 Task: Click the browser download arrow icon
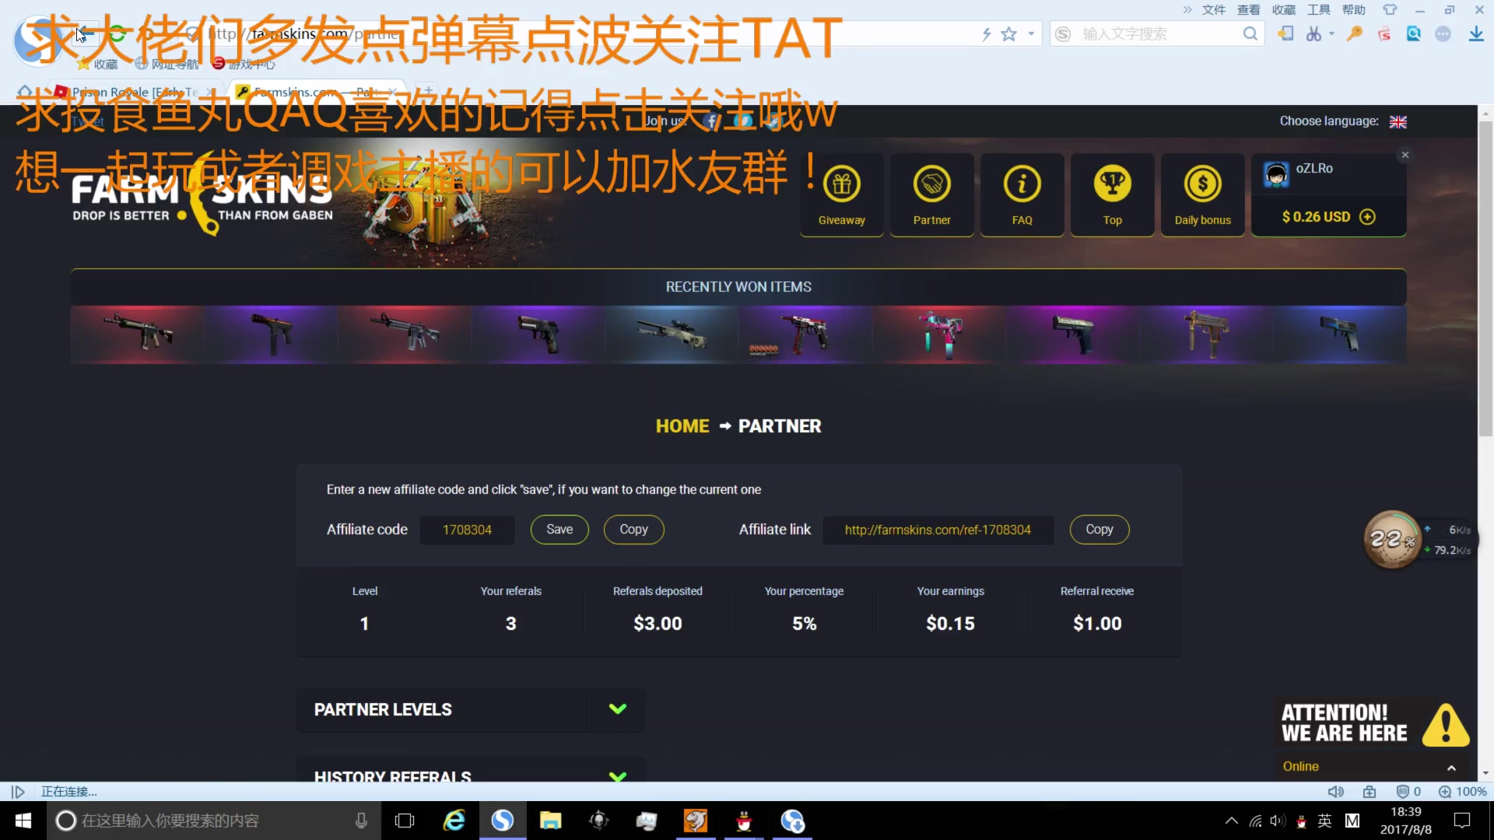[x=1475, y=33]
